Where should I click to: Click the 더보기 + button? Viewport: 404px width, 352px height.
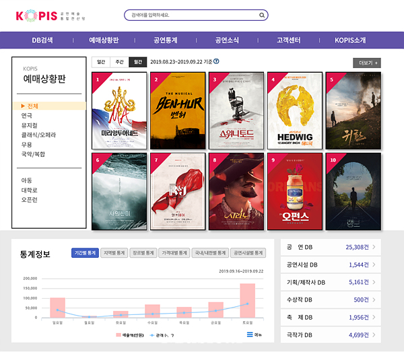pyautogui.click(x=367, y=63)
